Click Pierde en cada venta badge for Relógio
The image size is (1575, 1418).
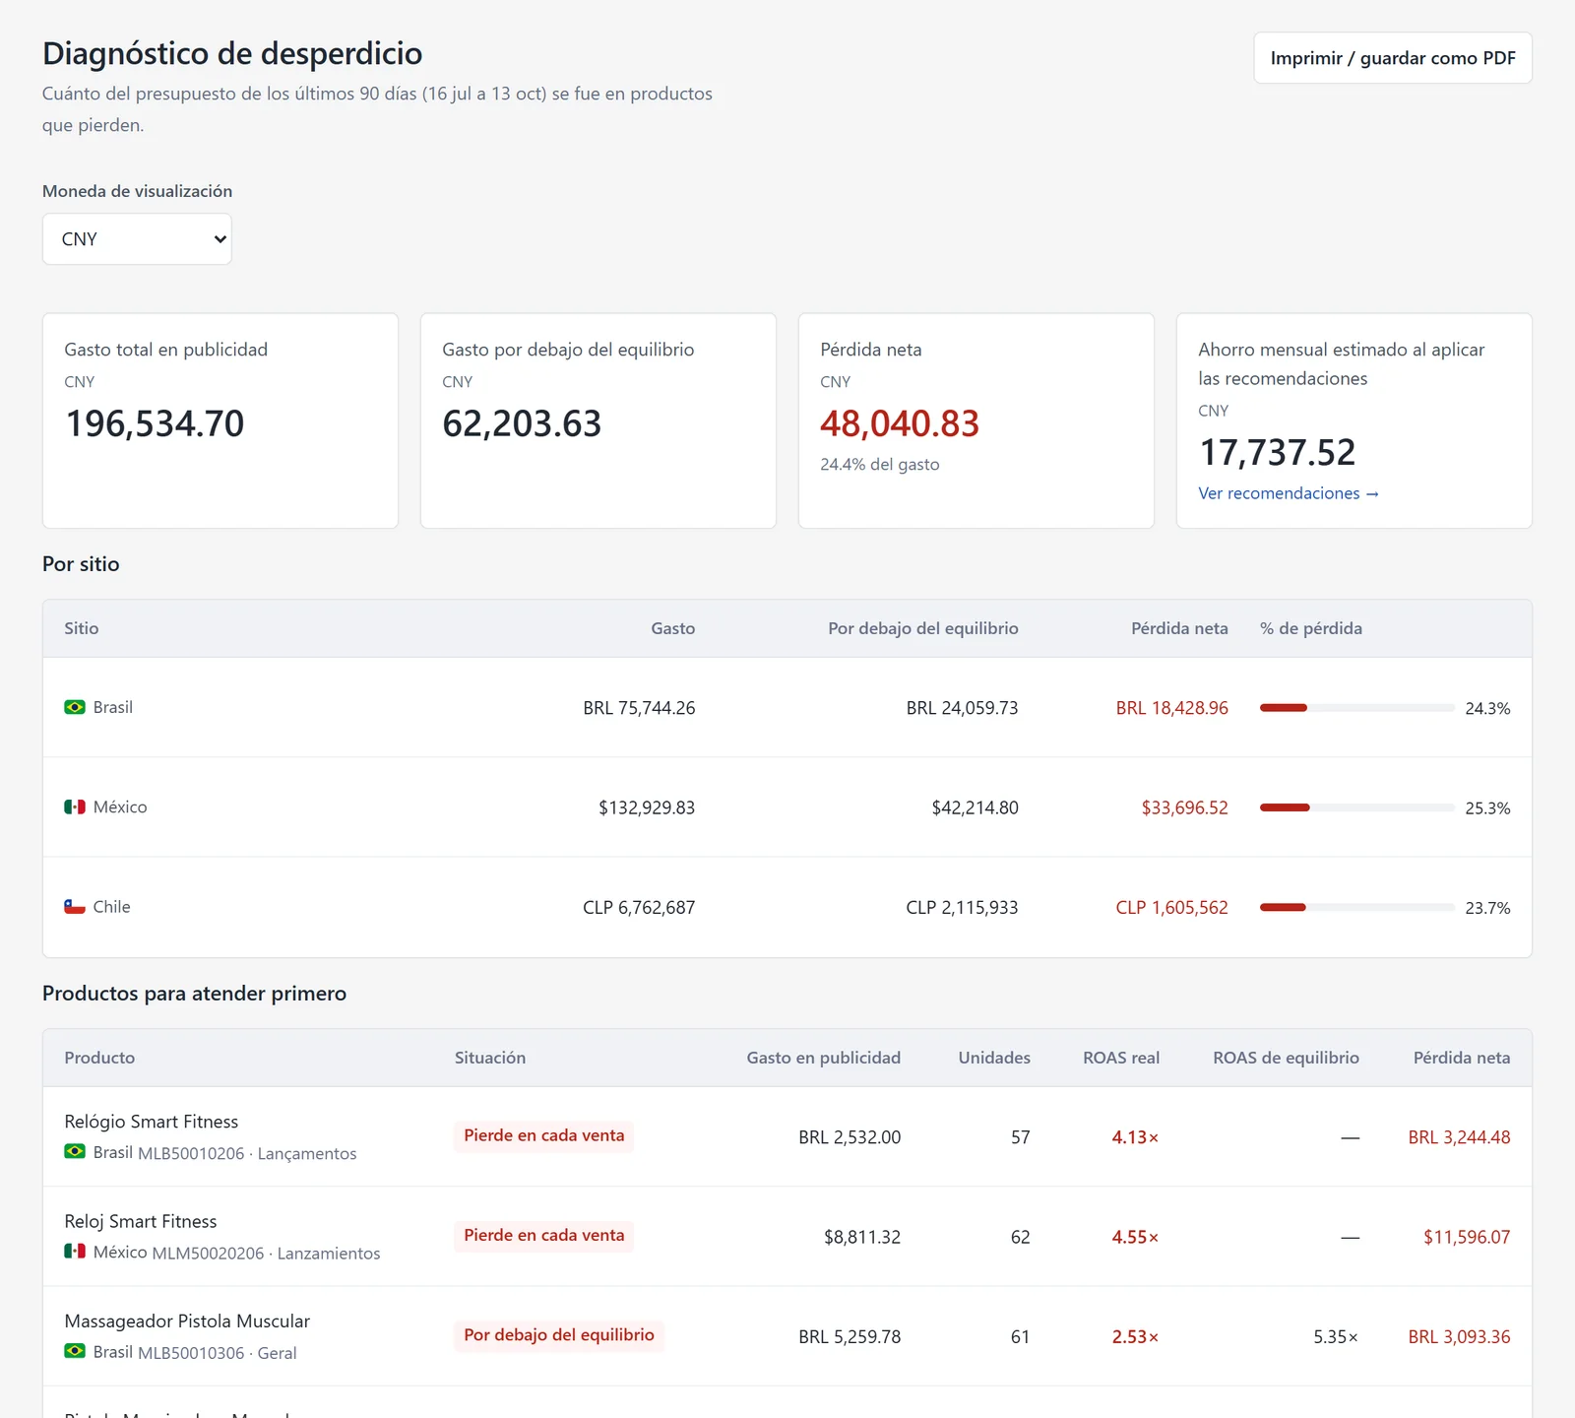point(544,1135)
